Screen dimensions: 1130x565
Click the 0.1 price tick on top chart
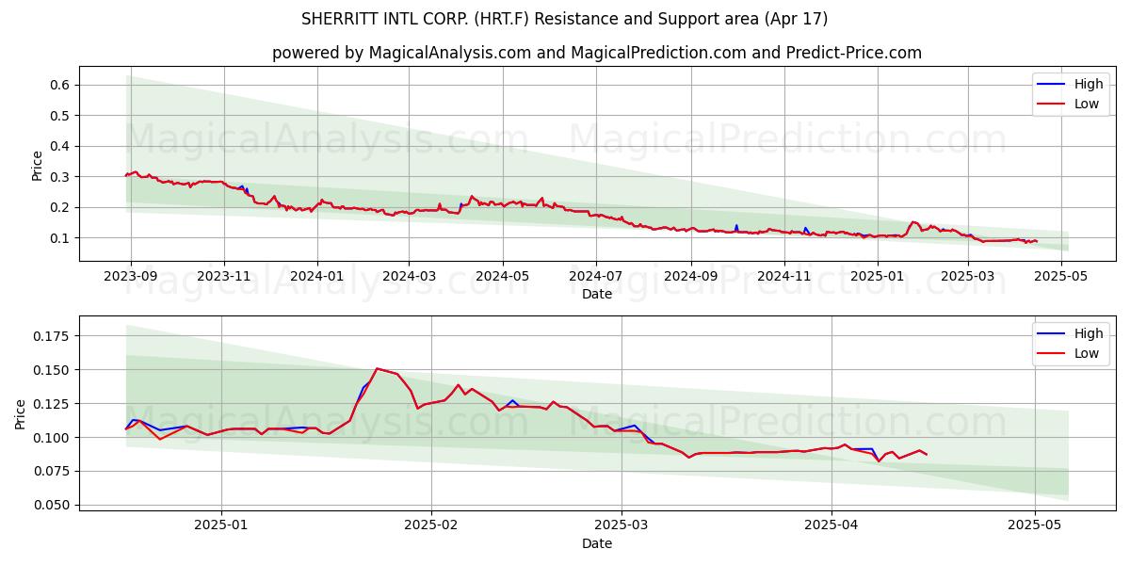pyautogui.click(x=62, y=238)
